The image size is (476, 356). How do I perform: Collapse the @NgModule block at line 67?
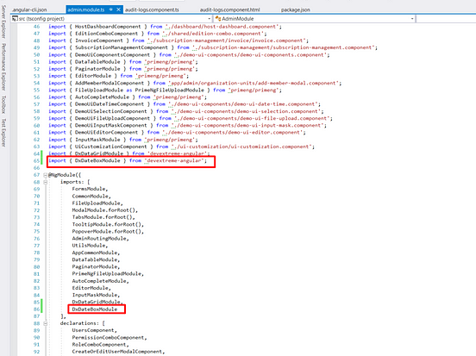point(45,175)
